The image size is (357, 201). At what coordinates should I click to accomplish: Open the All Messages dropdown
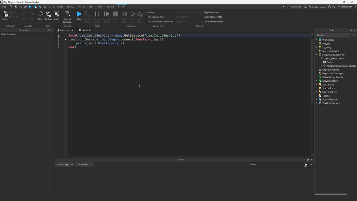pyautogui.click(x=65, y=164)
